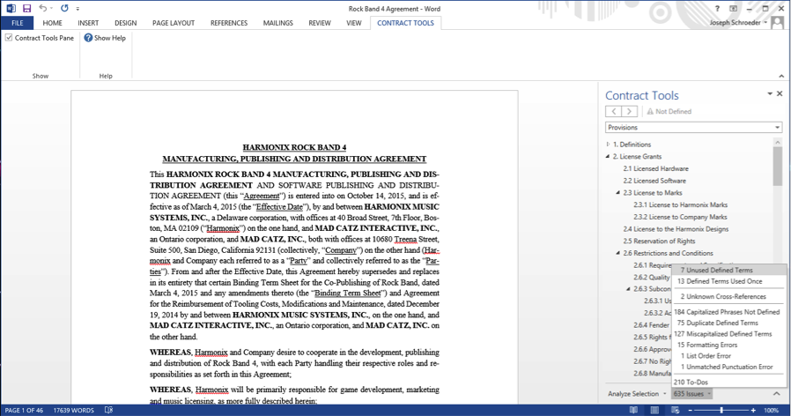The height and width of the screenshot is (416, 791).
Task: Choose 1 List Order Error
Action: [729, 356]
